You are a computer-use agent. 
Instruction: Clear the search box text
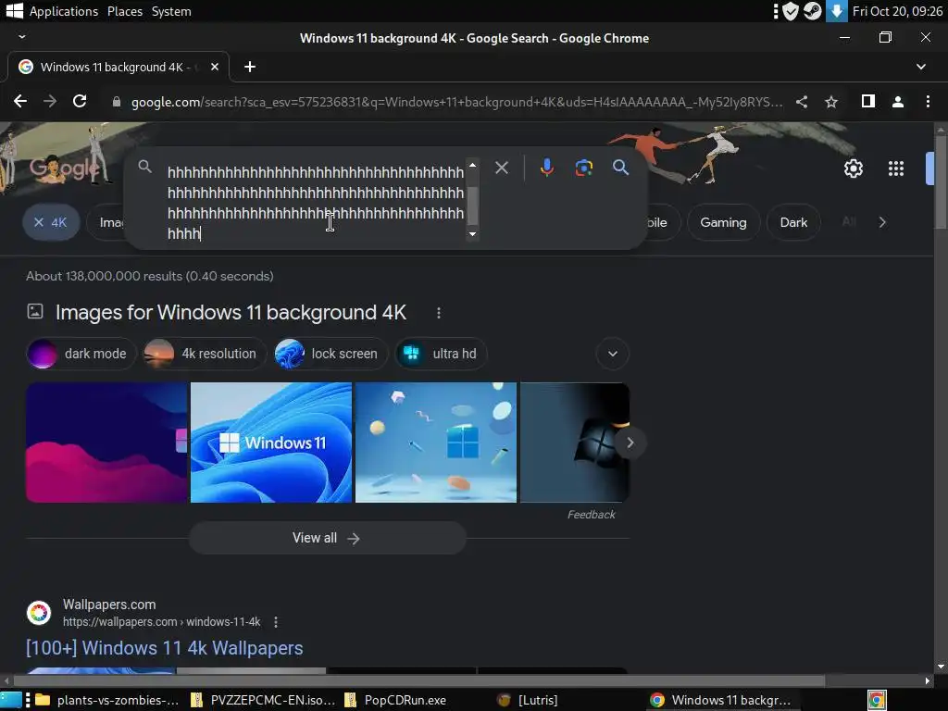(x=501, y=168)
